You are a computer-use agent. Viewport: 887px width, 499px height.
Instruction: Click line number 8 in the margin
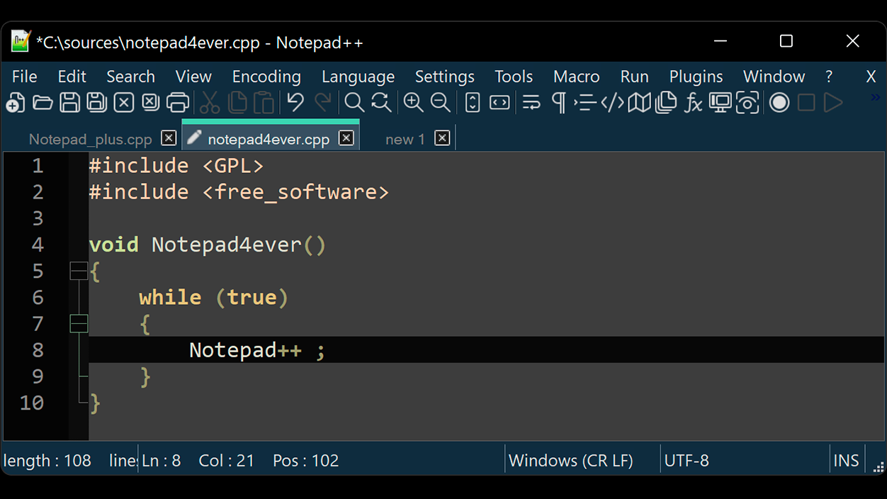(x=38, y=350)
